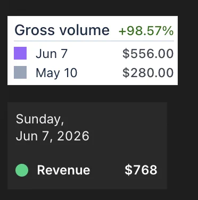198x200 pixels.
Task: Click the $556.00 amount
Action: pyautogui.click(x=148, y=53)
